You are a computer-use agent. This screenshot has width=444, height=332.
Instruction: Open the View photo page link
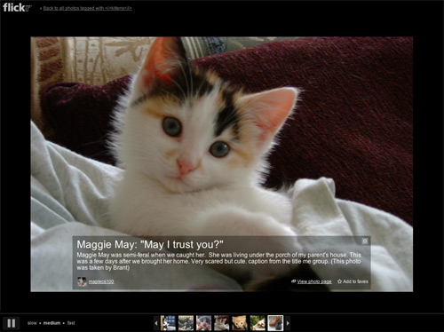314,281
